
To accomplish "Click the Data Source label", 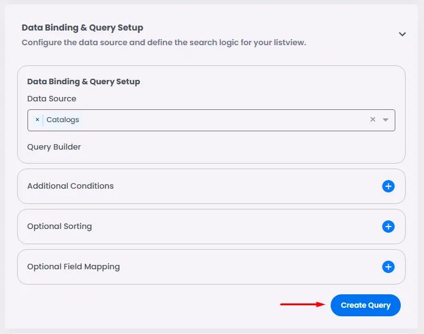I will 52,98.
